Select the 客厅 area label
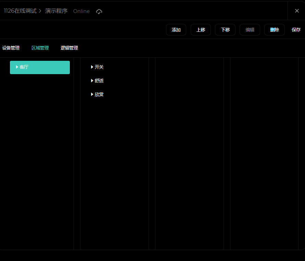 pyautogui.click(x=24, y=67)
